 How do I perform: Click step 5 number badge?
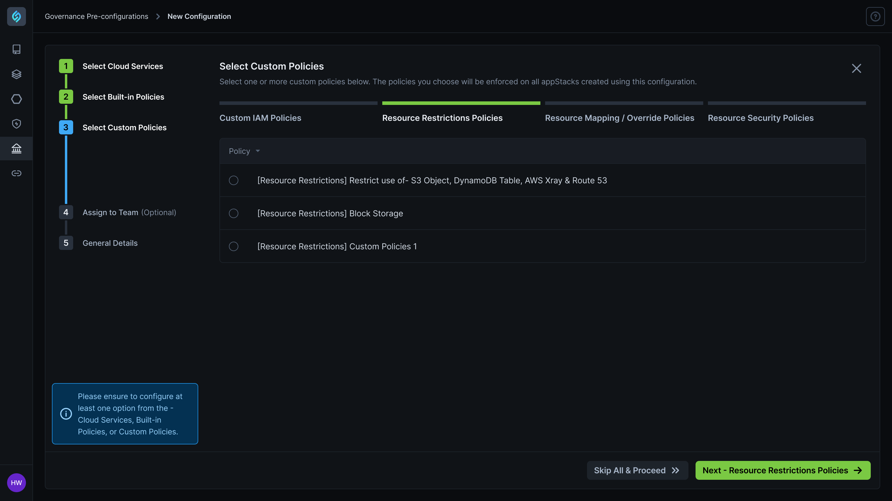(66, 243)
